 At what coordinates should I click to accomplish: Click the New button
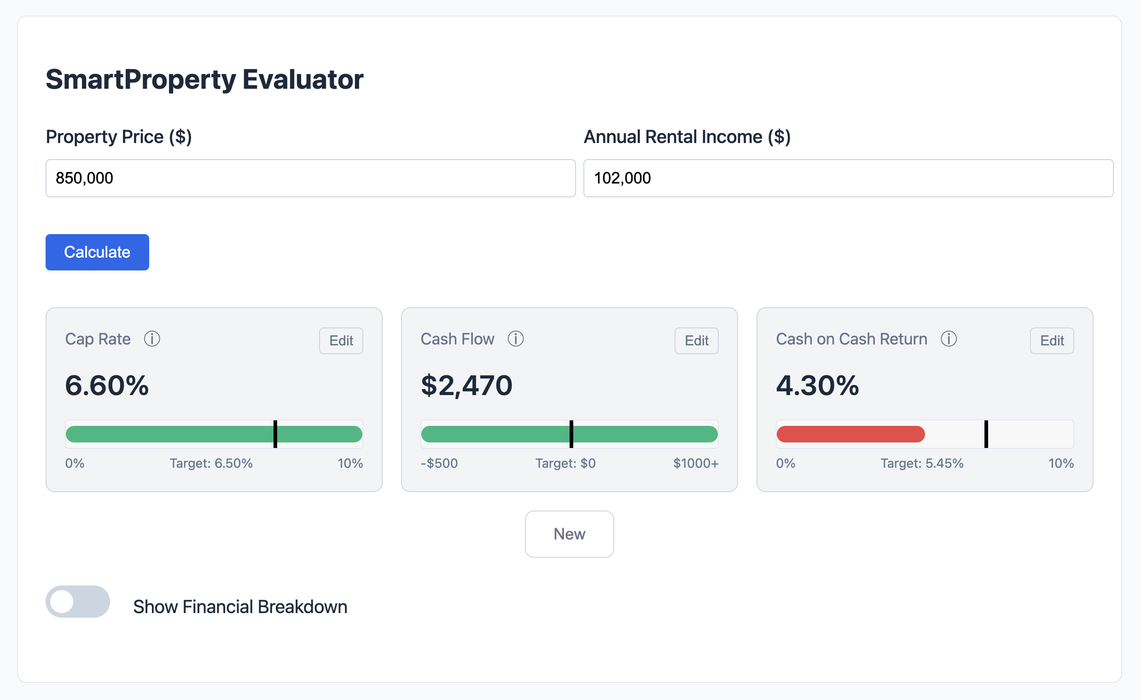pos(569,534)
